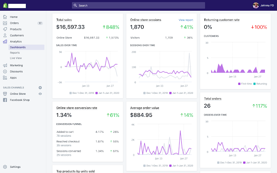The image size is (277, 173).
Task: Click Online store conversion rate title
Action: click(77, 108)
